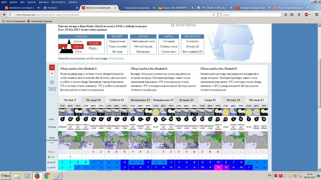
Task: Open the 'Часто посещаемые' bookmark folder
Action: (14, 21)
